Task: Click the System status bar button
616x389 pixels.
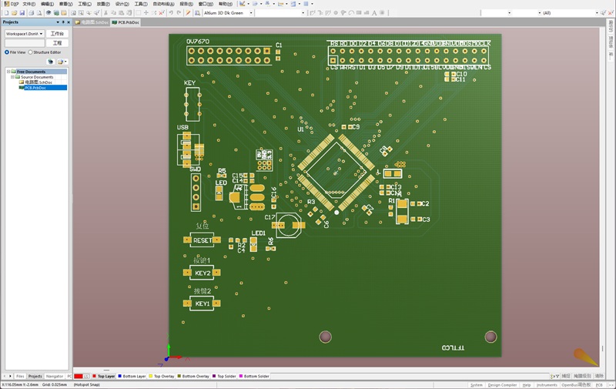Action: [476, 385]
